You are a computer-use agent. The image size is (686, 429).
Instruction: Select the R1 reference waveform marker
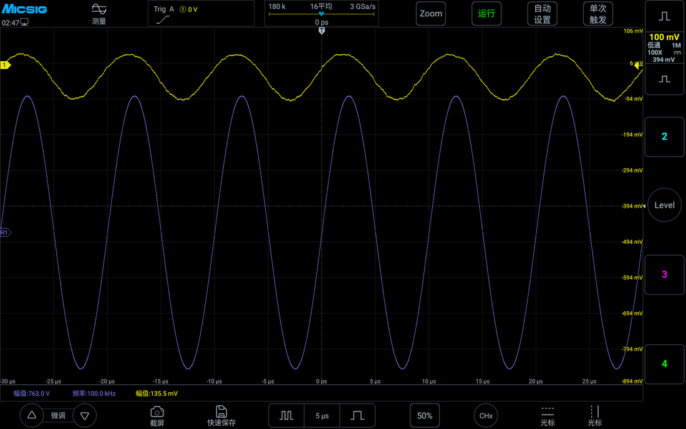5,232
